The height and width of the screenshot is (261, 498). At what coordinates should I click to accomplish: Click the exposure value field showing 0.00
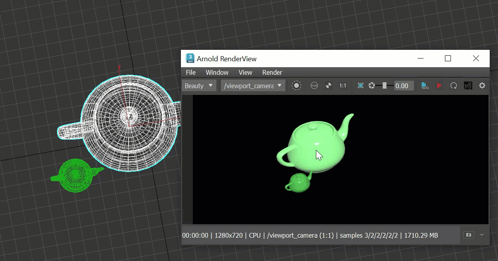pos(404,86)
